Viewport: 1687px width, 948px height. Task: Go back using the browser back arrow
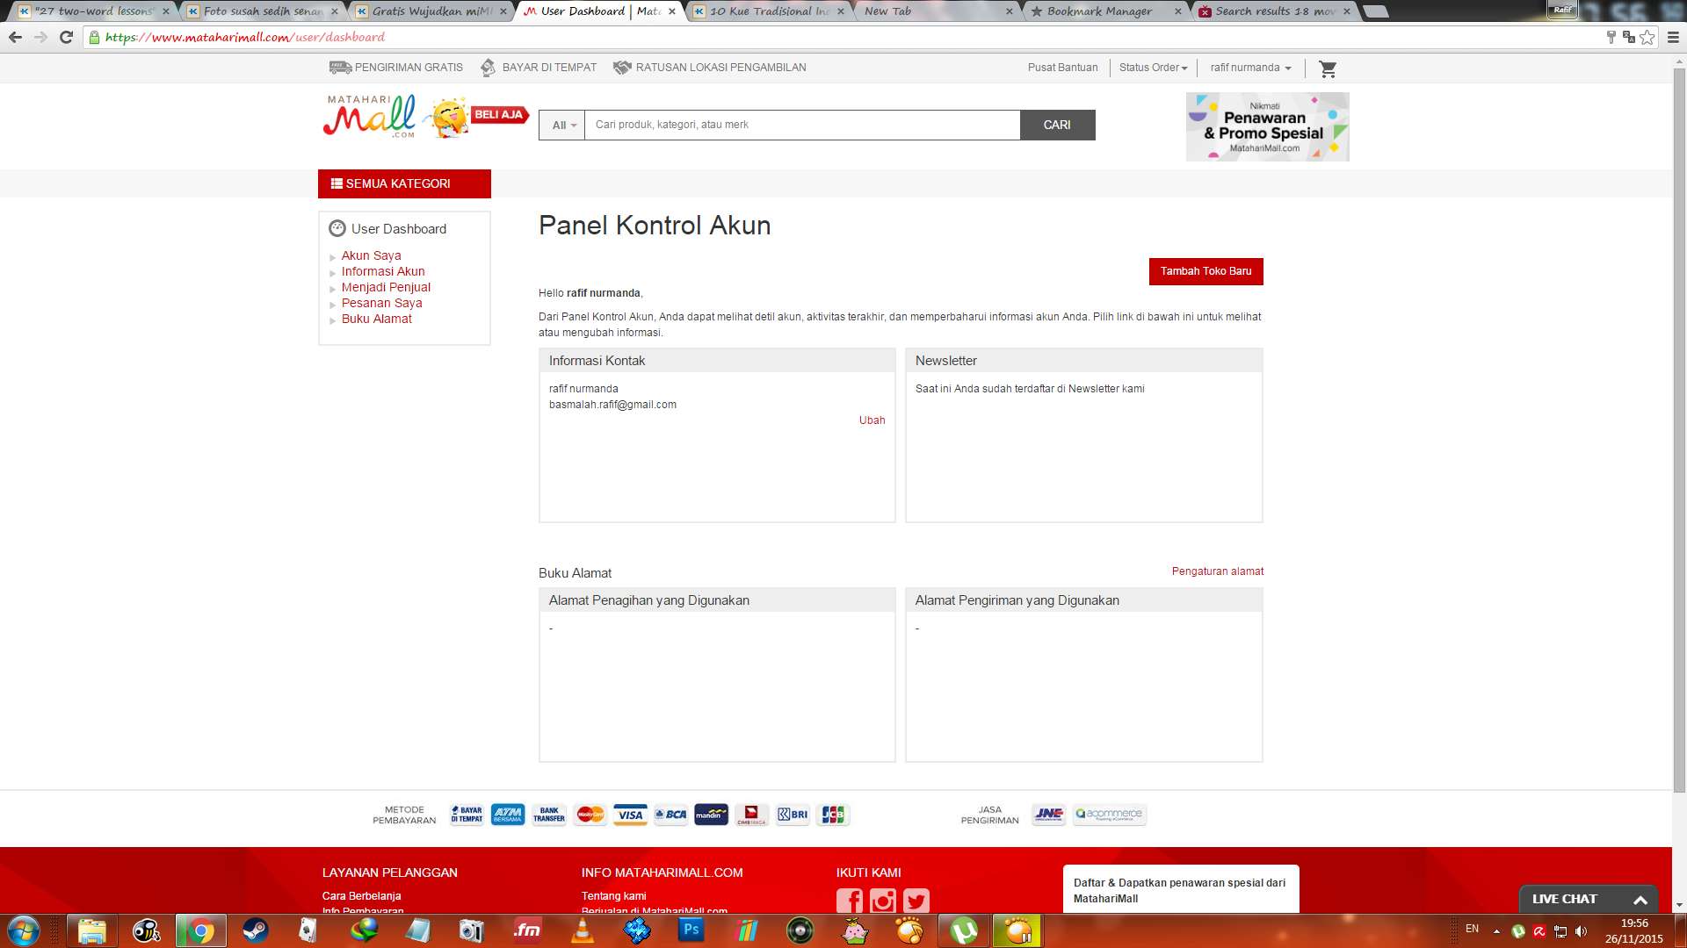(x=15, y=37)
